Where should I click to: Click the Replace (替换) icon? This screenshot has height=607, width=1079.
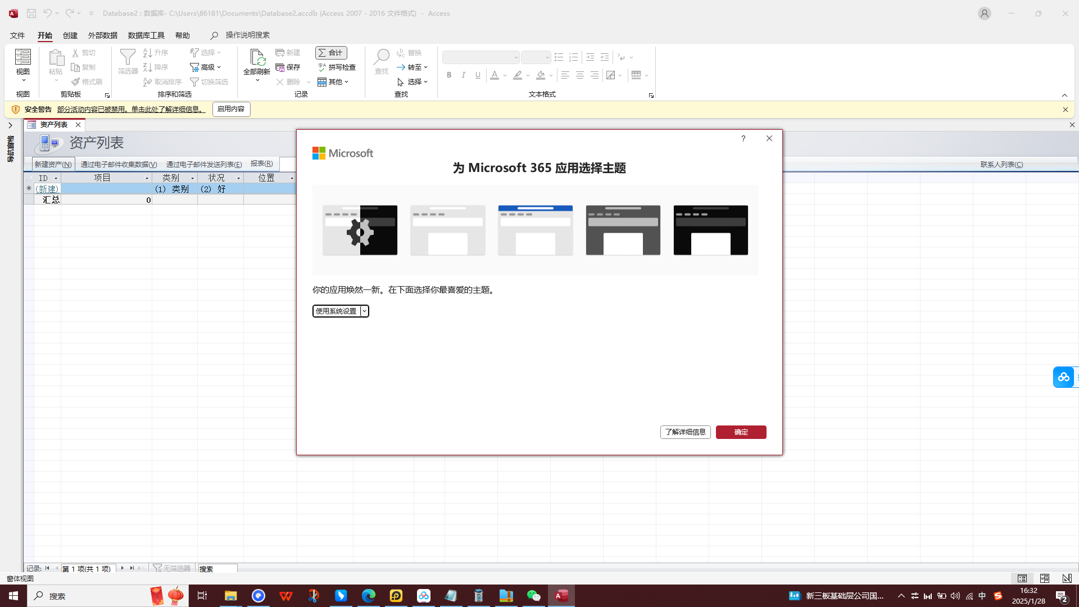coord(401,52)
